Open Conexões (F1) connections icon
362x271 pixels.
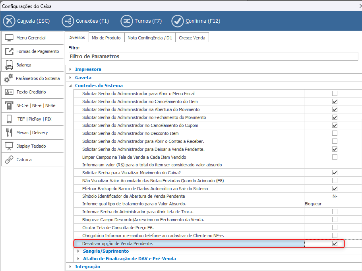pos(68,21)
